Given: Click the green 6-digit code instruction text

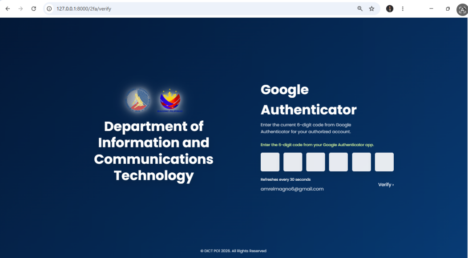Looking at the screenshot, I should (317, 145).
